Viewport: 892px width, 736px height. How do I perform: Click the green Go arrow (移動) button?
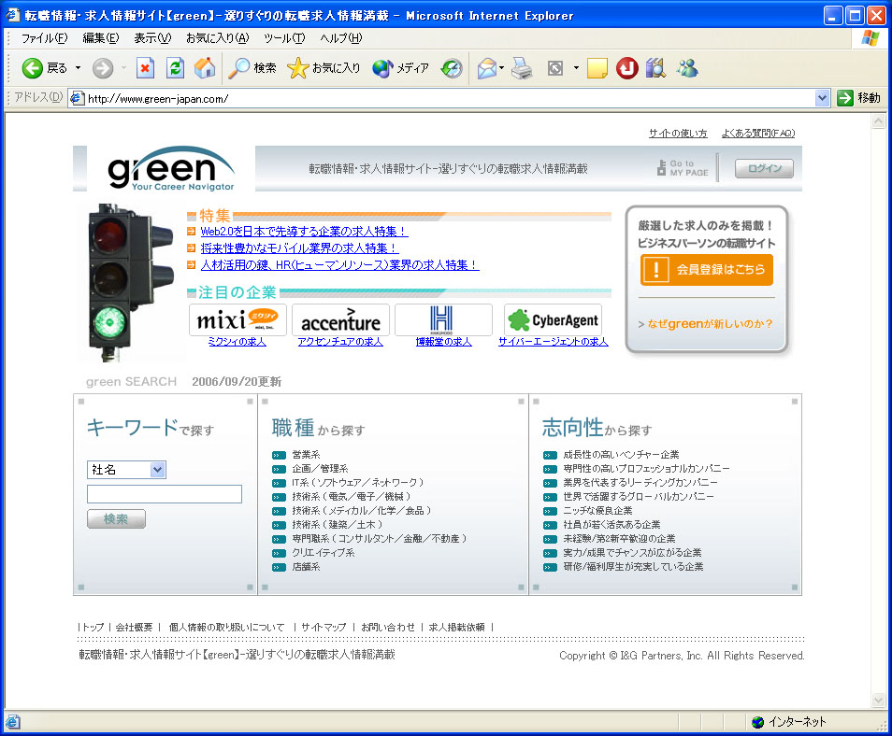(x=845, y=98)
